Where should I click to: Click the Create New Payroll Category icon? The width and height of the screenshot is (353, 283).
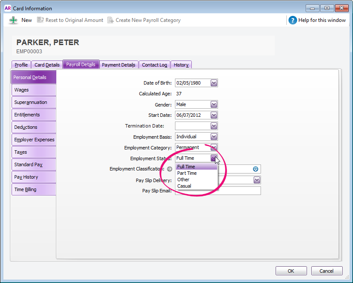111,20
